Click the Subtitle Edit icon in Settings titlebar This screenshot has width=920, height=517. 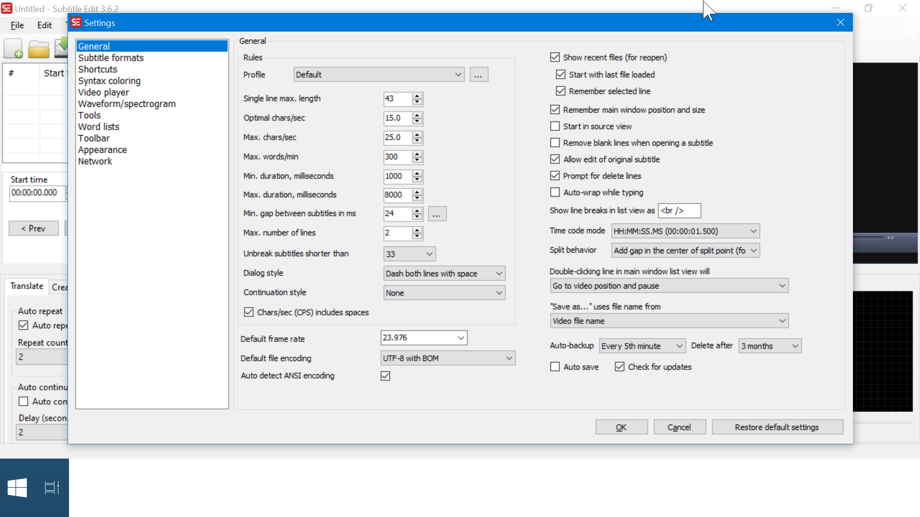coord(77,22)
